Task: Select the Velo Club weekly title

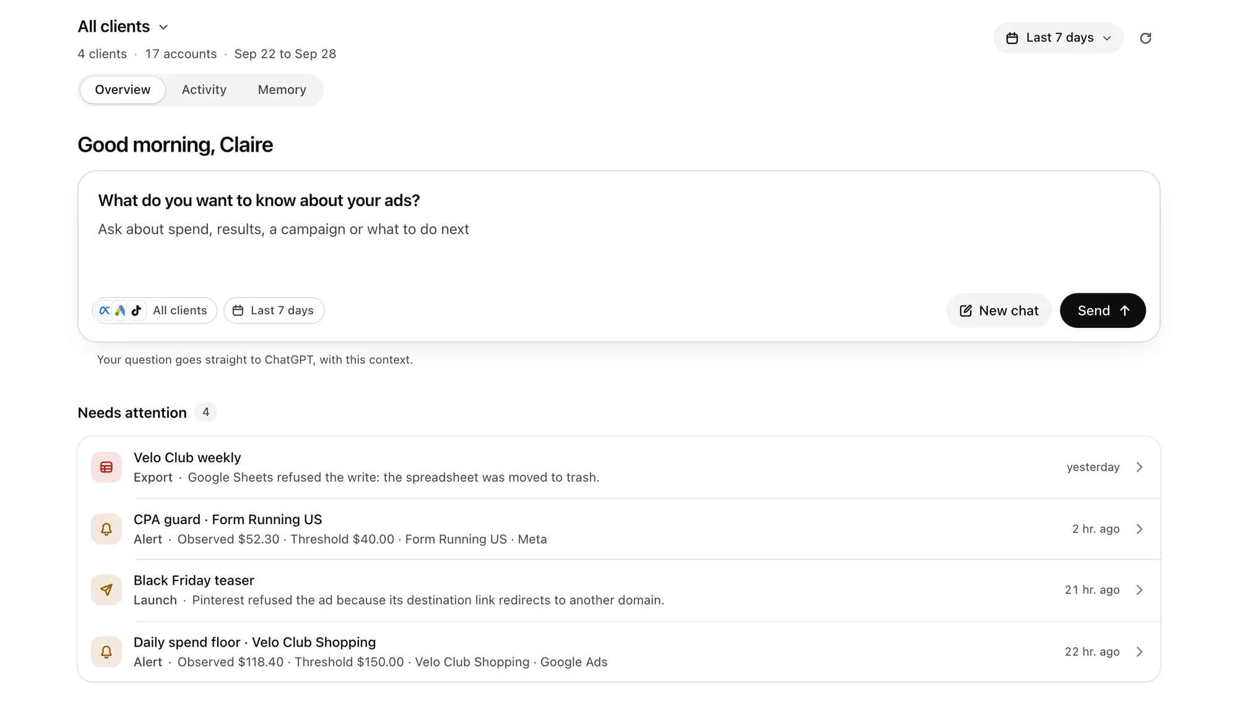Action: [187, 458]
